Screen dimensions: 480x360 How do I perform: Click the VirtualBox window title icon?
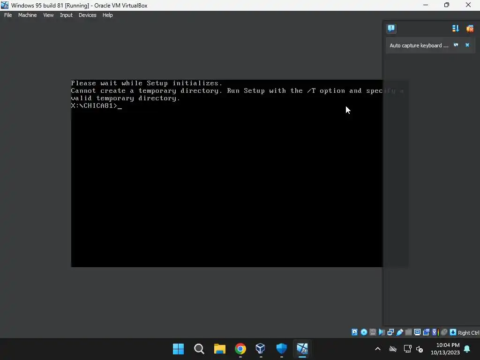point(5,5)
